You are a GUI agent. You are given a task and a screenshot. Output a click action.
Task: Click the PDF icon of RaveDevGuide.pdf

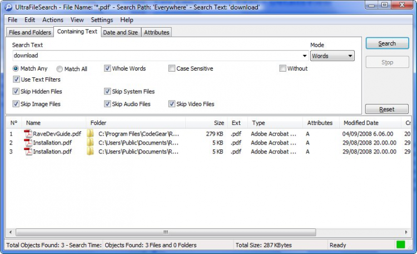click(x=28, y=133)
